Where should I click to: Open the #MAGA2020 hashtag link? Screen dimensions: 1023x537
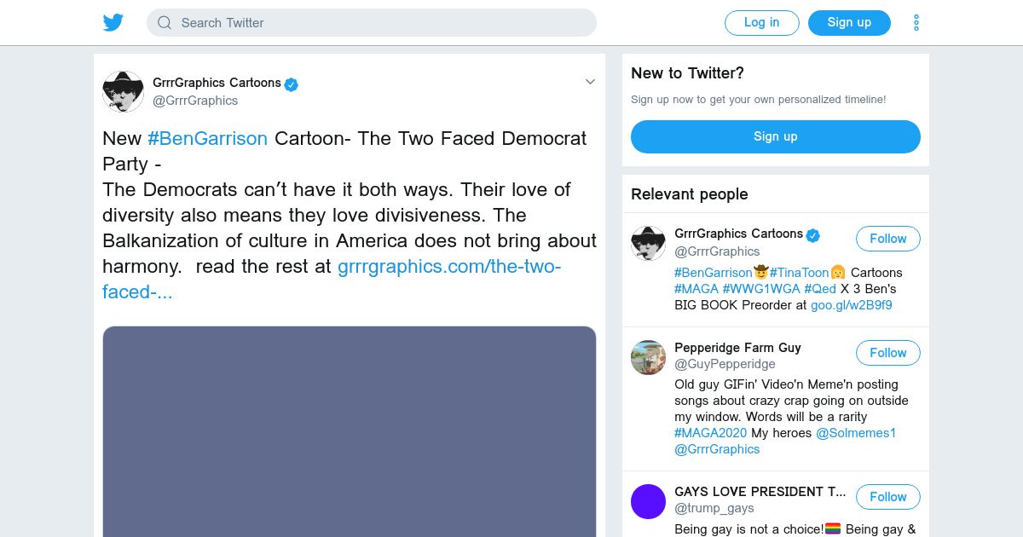pos(710,433)
